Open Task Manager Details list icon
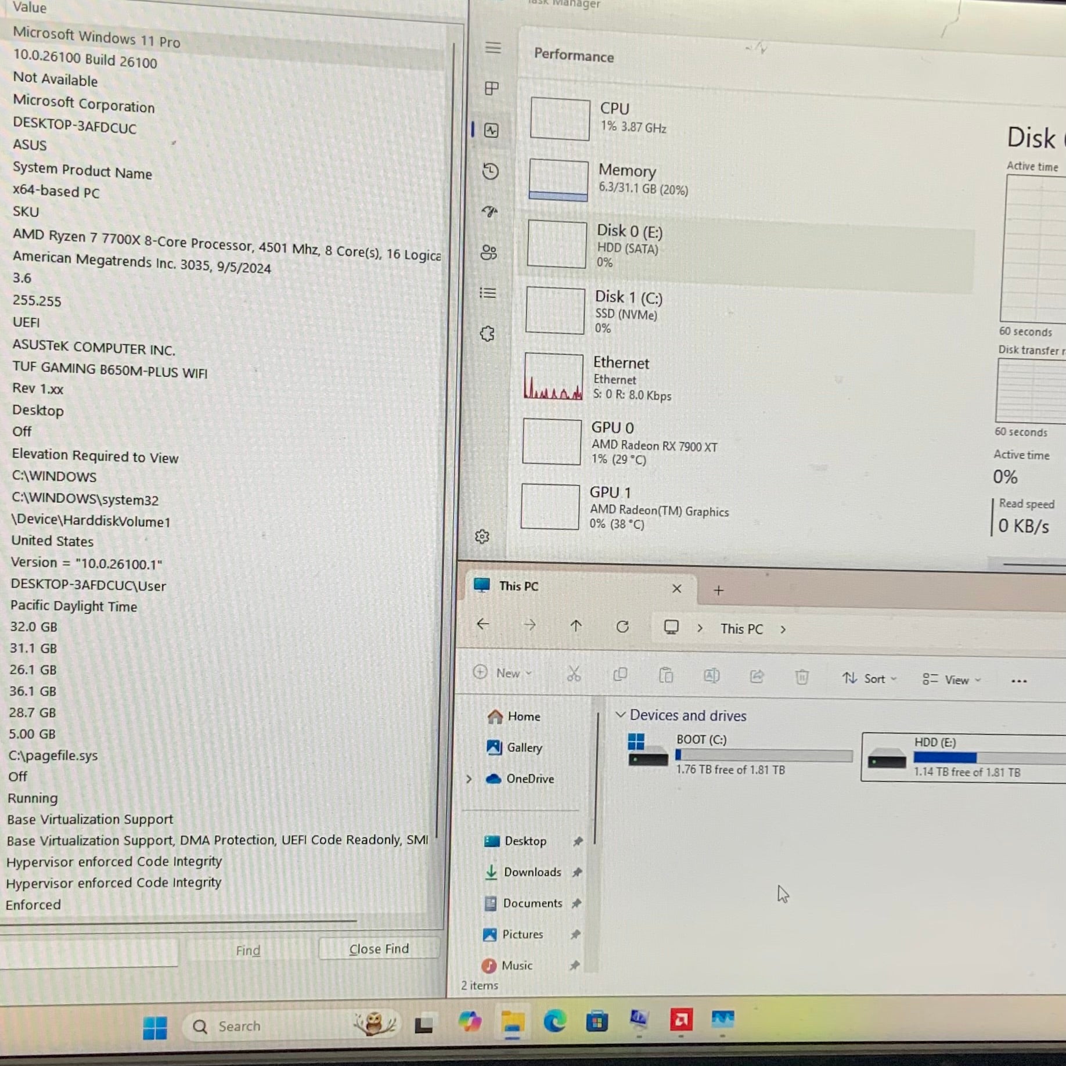This screenshot has width=1066, height=1066. [x=488, y=293]
